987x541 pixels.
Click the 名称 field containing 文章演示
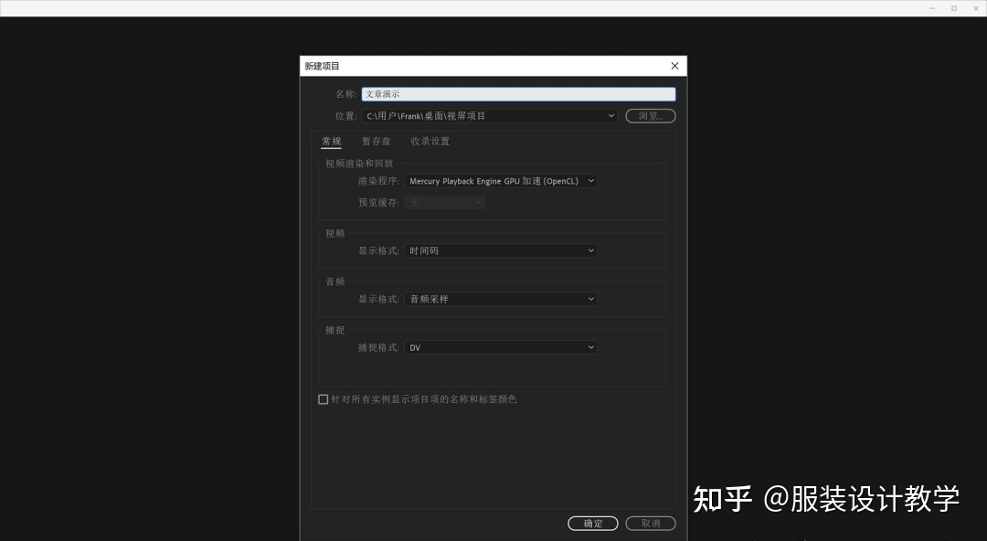518,94
